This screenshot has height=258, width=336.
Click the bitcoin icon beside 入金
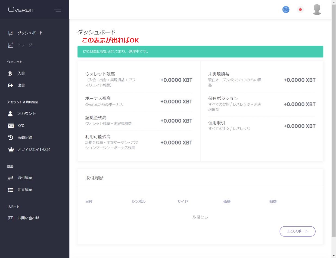(x=10, y=73)
